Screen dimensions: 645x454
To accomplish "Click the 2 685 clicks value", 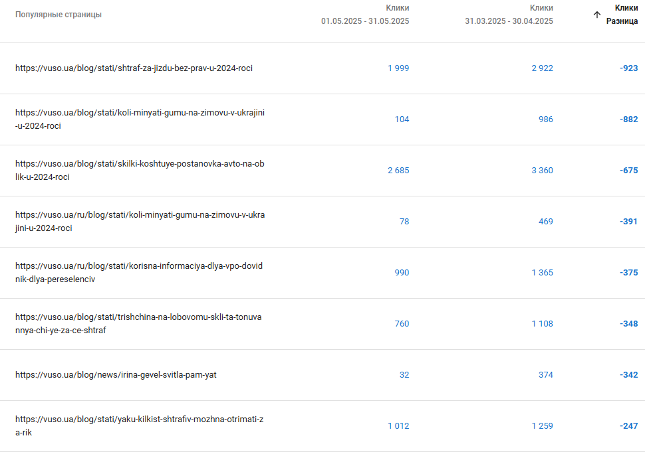I will 398,171.
